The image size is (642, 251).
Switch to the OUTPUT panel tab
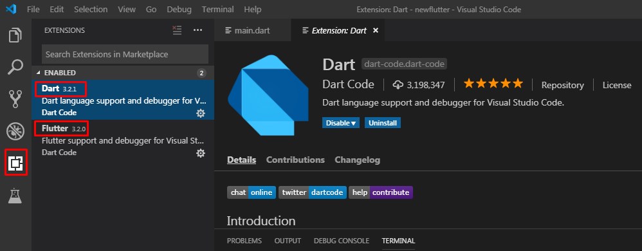[x=288, y=241]
